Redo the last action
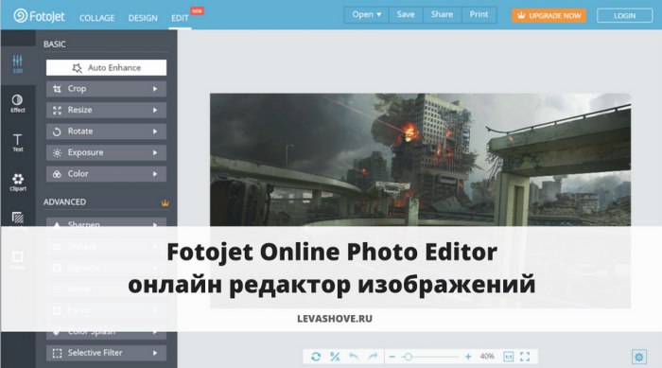 pyautogui.click(x=373, y=357)
